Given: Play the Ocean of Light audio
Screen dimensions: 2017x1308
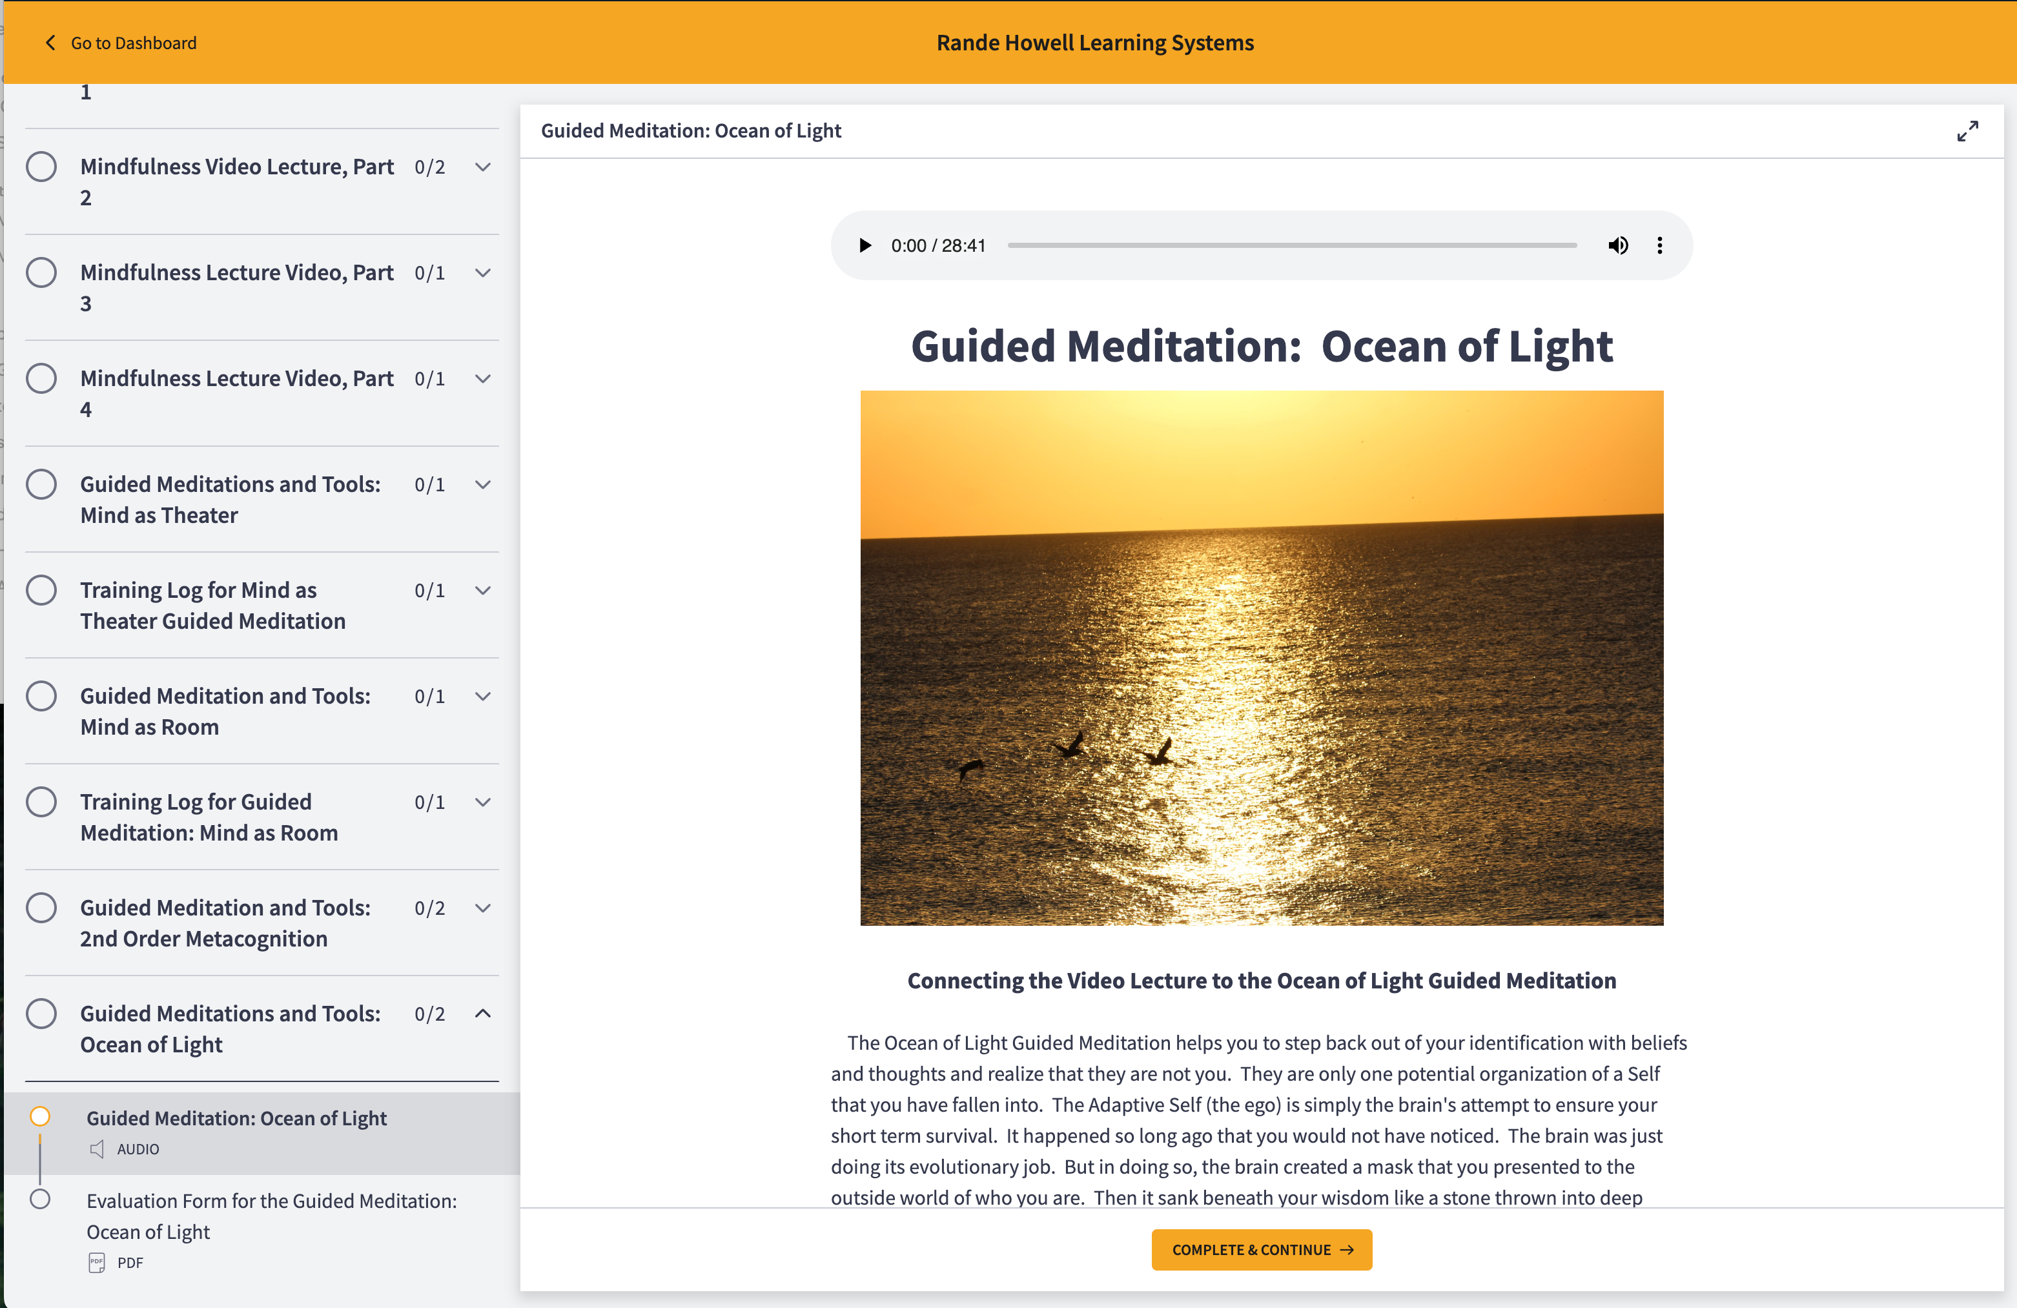Looking at the screenshot, I should tap(865, 246).
